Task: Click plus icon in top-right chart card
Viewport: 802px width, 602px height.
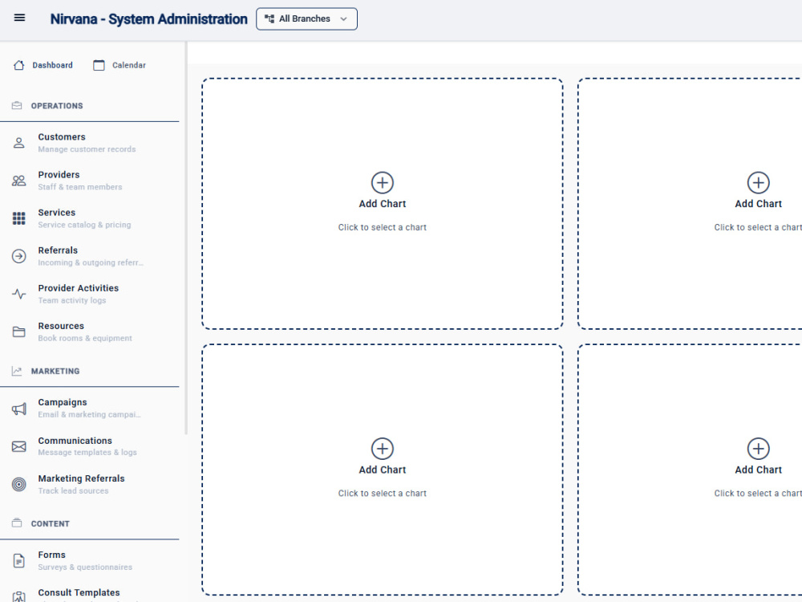Action: (758, 183)
